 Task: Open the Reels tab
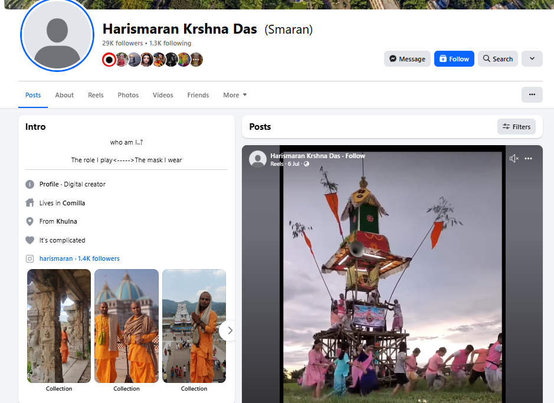(x=96, y=95)
